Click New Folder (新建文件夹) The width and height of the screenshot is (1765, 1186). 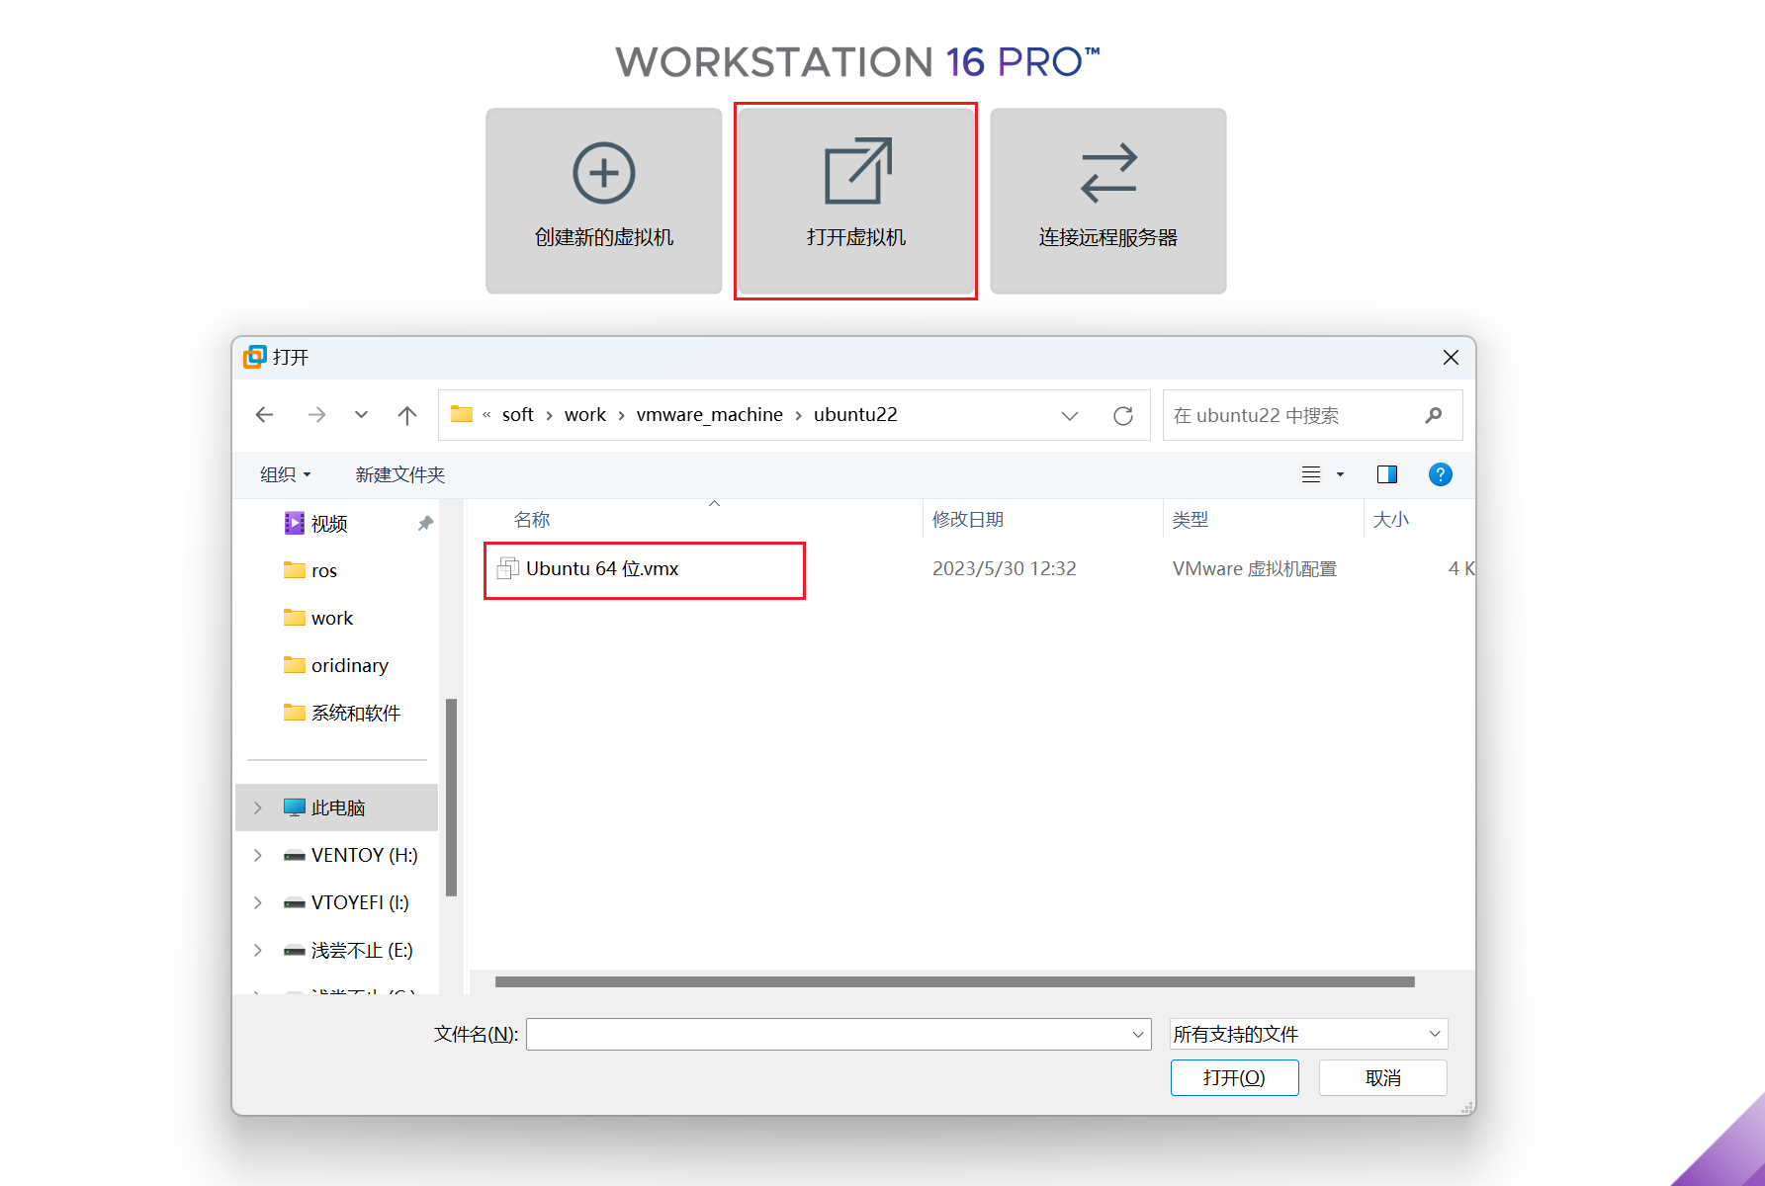[x=400, y=474]
